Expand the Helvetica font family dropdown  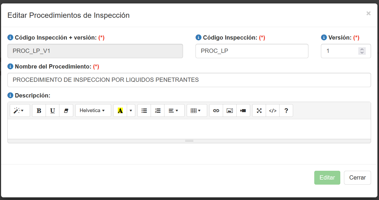[93, 110]
